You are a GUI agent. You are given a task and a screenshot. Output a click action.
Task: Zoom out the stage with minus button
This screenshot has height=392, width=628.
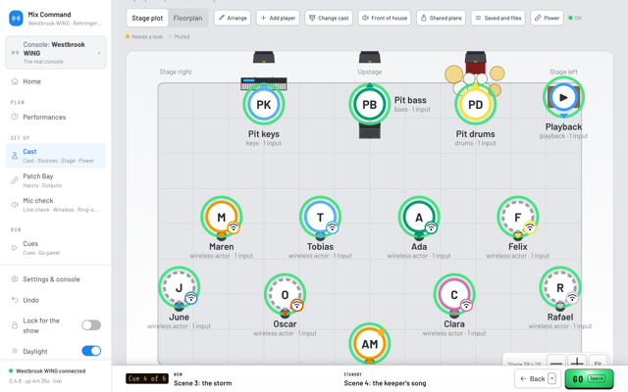(556, 362)
